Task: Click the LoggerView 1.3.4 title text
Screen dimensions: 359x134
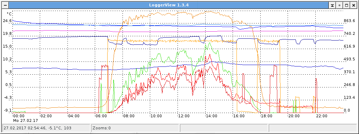Action: [169, 5]
